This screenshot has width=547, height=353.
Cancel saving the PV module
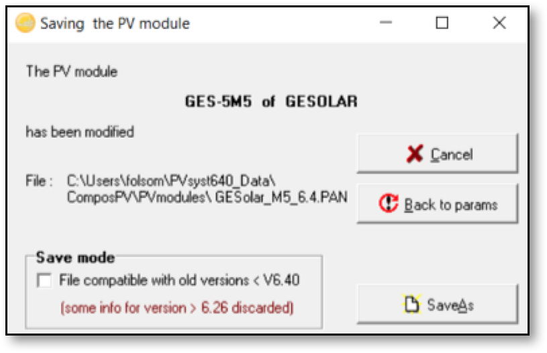tap(438, 154)
